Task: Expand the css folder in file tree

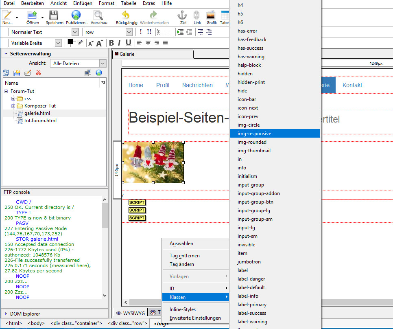Action: click(13, 99)
